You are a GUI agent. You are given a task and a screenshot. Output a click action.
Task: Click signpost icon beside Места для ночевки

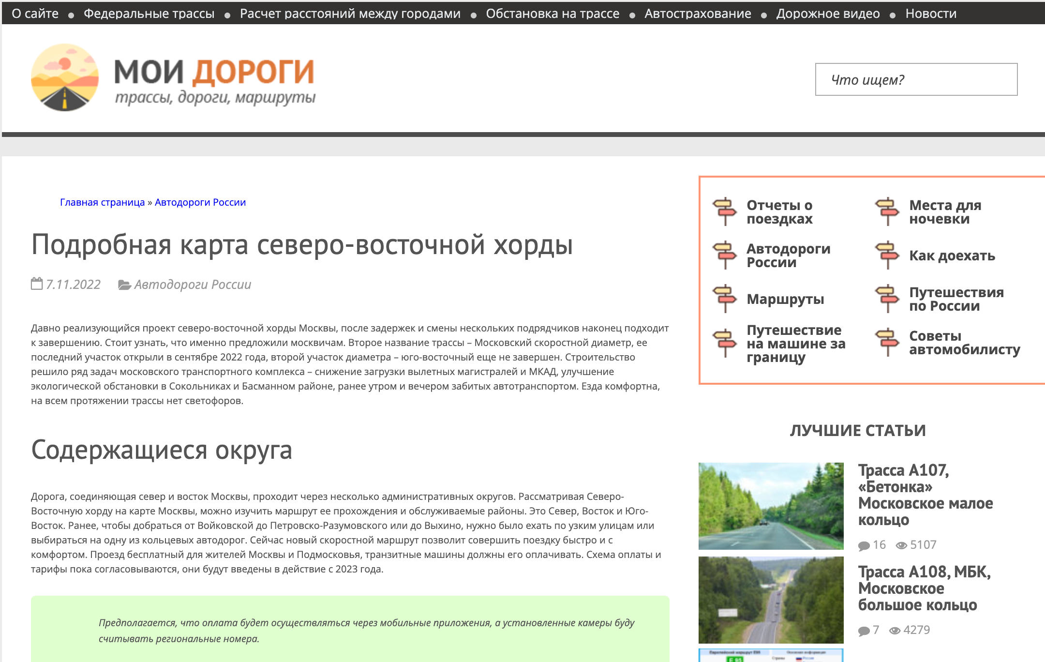(887, 211)
